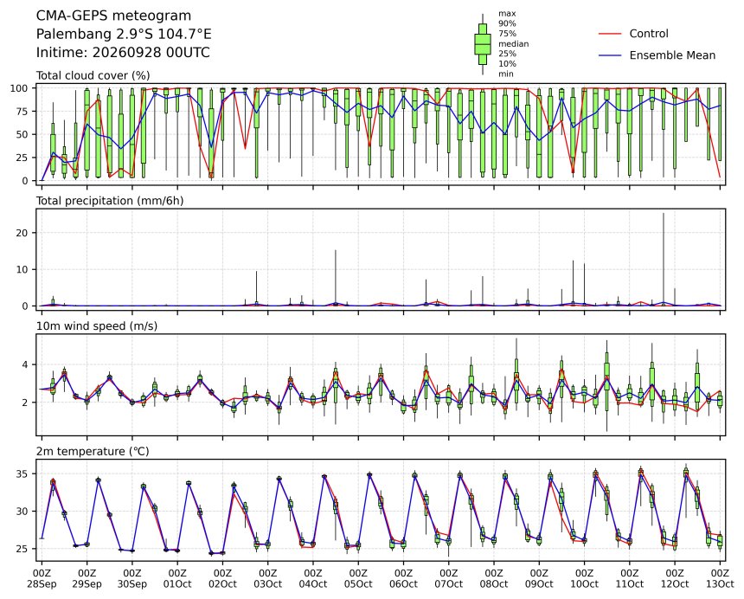Click the CMA-GEPS meteogram title

click(114, 16)
